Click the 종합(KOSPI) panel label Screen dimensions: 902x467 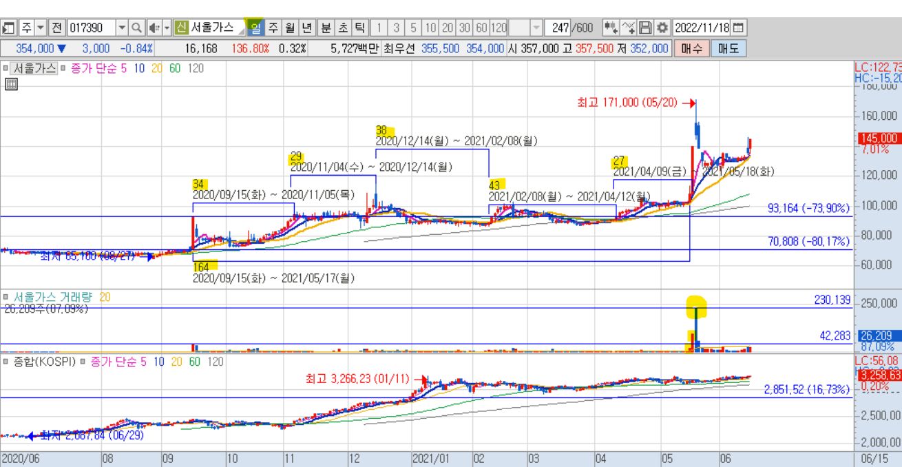44,361
